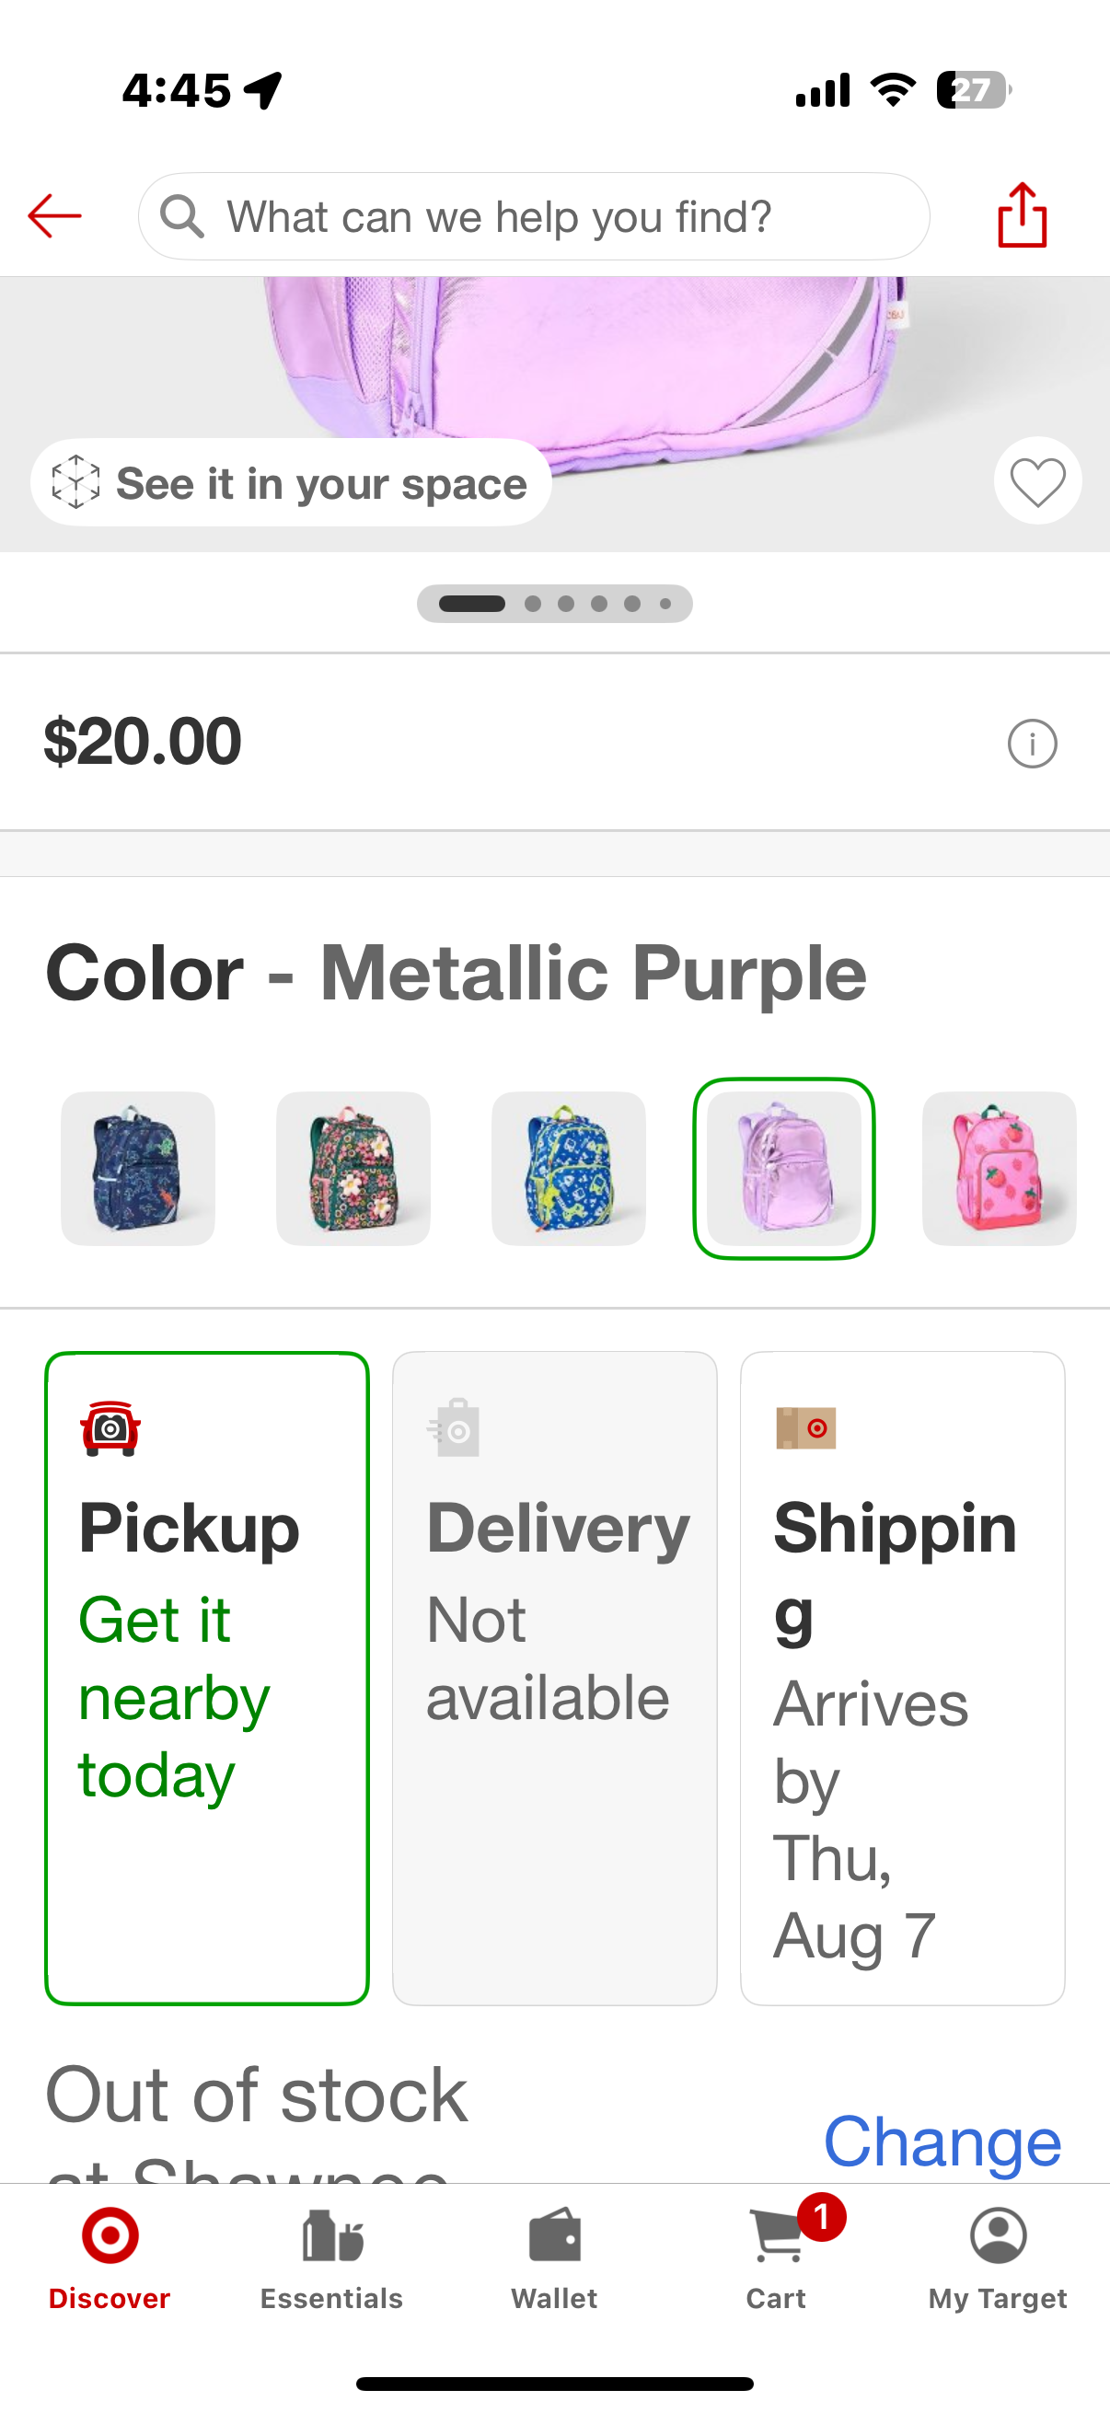Tap the Change store link
This screenshot has height=2413, width=1110.
tap(942, 2142)
